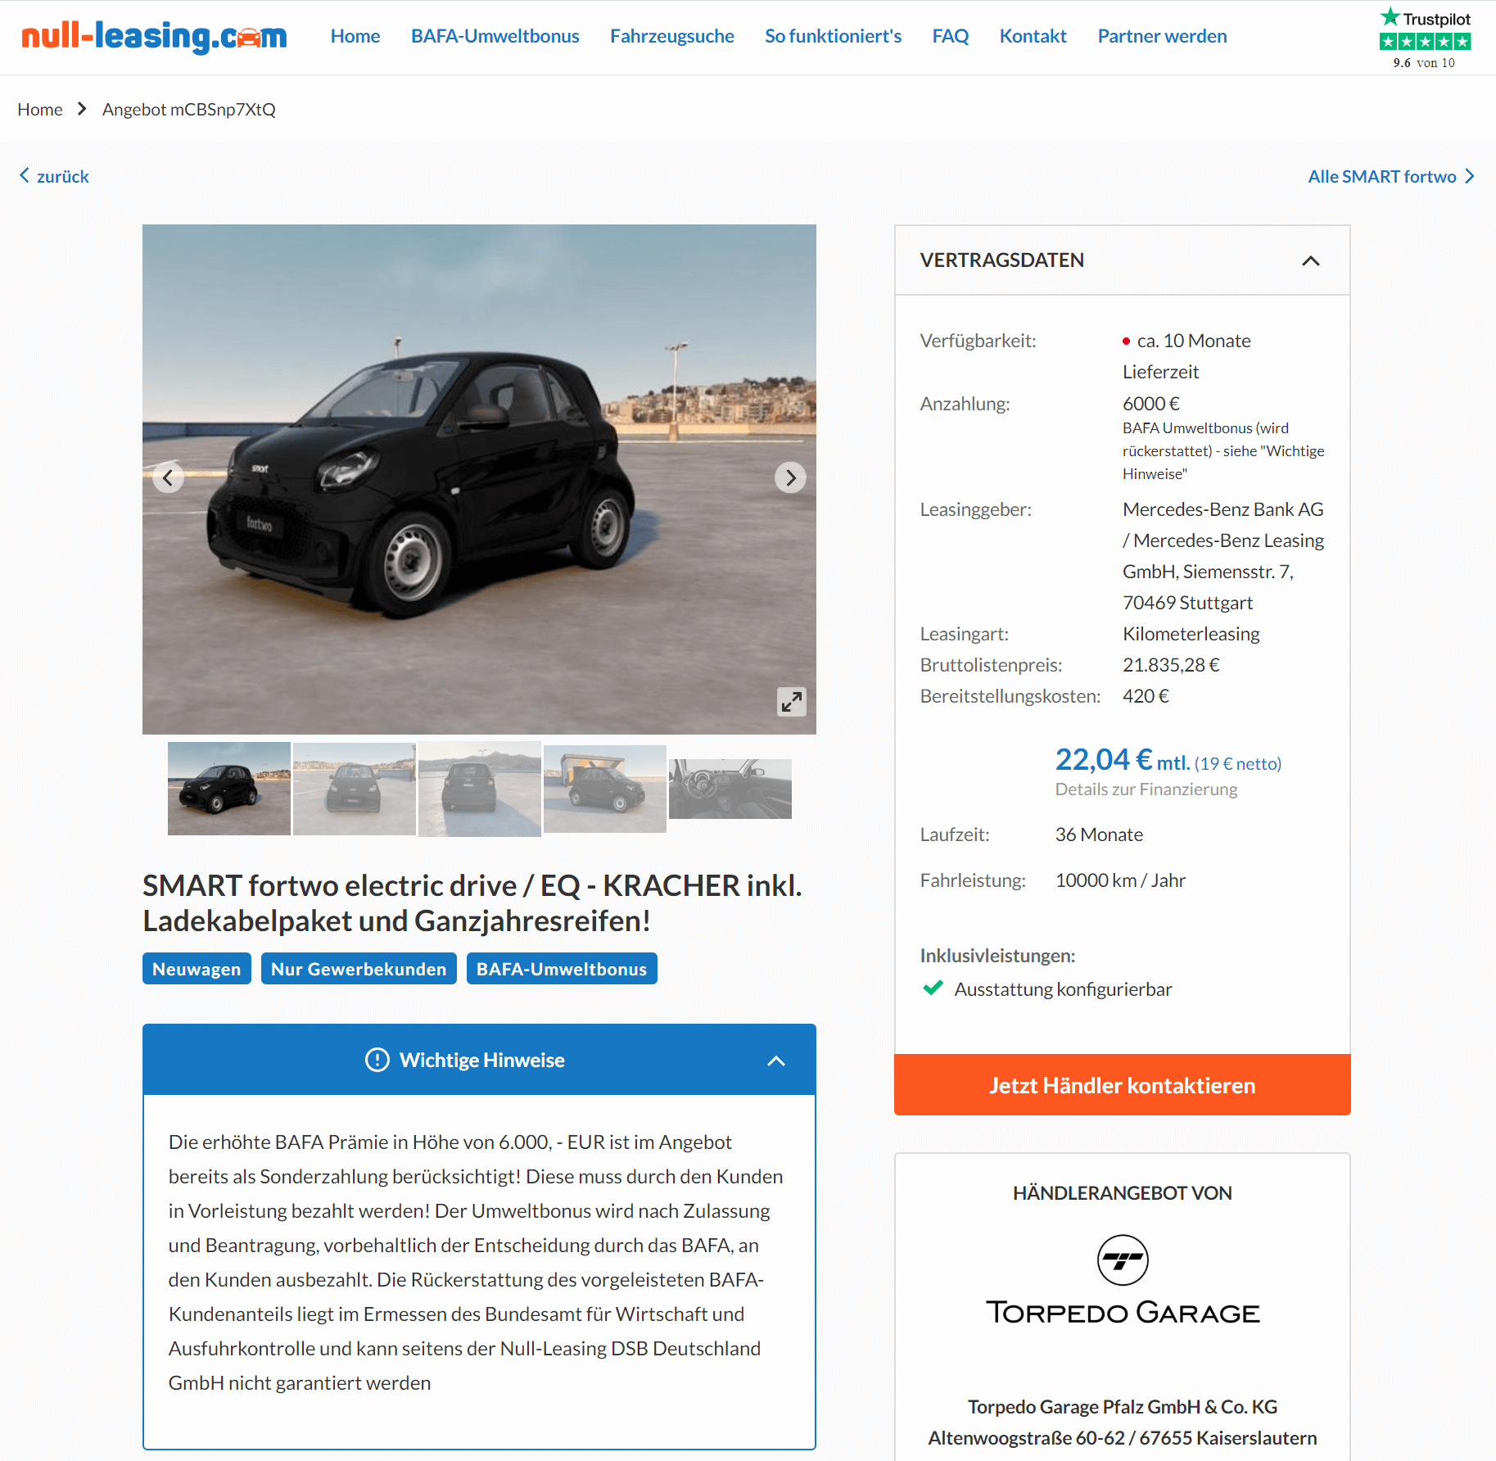Viewport: 1496px width, 1461px height.
Task: Click the null-leasing.com logo
Action: tap(154, 36)
